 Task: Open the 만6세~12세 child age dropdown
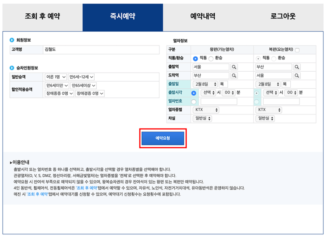82,78
